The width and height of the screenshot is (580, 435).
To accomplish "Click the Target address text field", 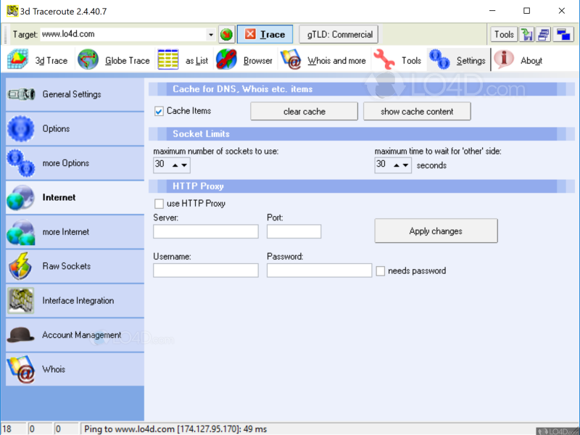I will coord(123,34).
